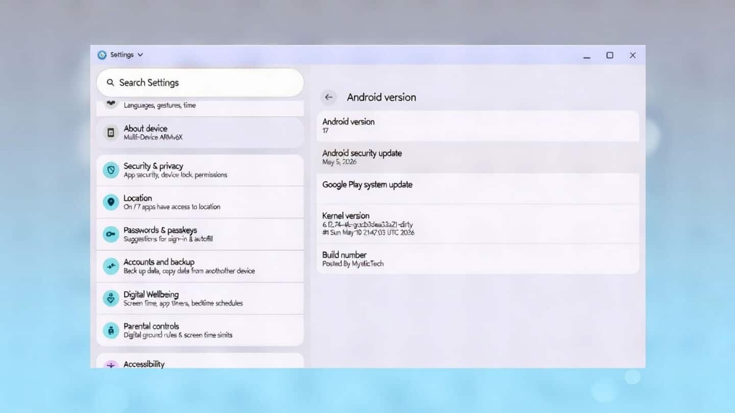This screenshot has height=413, width=735.
Task: Go back using the arrow beside Android version
Action: 329,97
